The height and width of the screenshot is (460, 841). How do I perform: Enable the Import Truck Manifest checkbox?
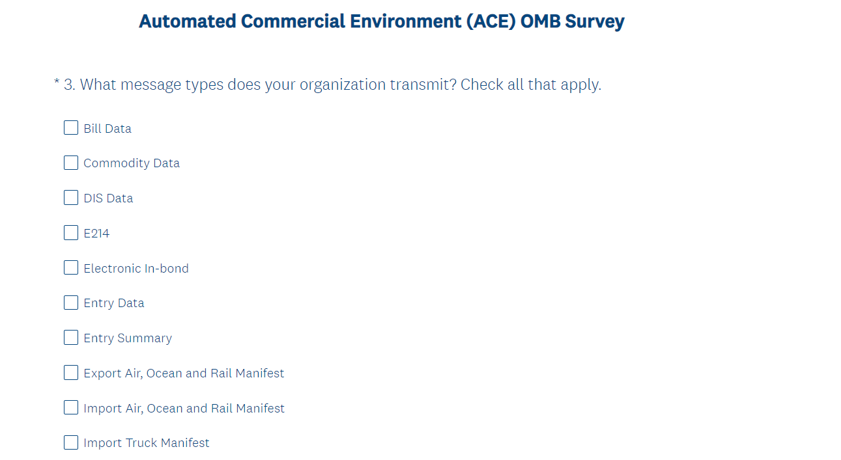tap(71, 442)
